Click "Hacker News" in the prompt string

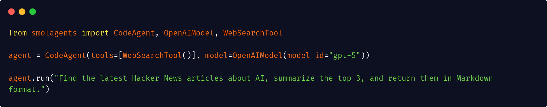click(157, 78)
